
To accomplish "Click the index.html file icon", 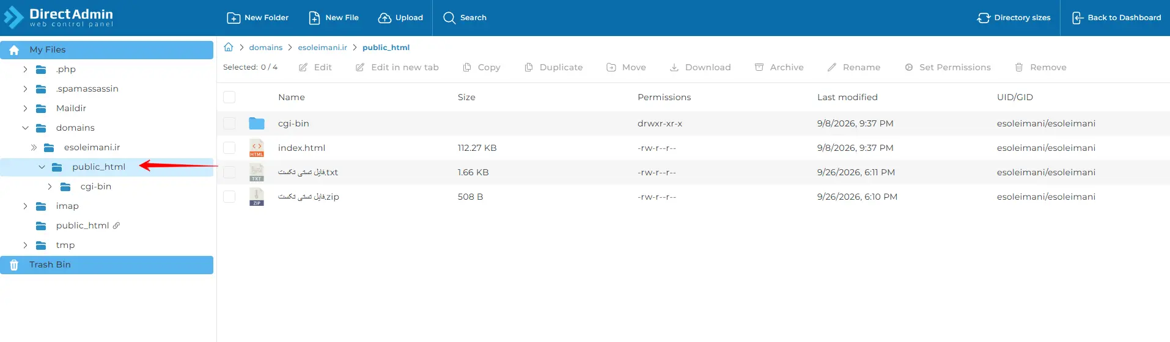I will click(x=257, y=148).
